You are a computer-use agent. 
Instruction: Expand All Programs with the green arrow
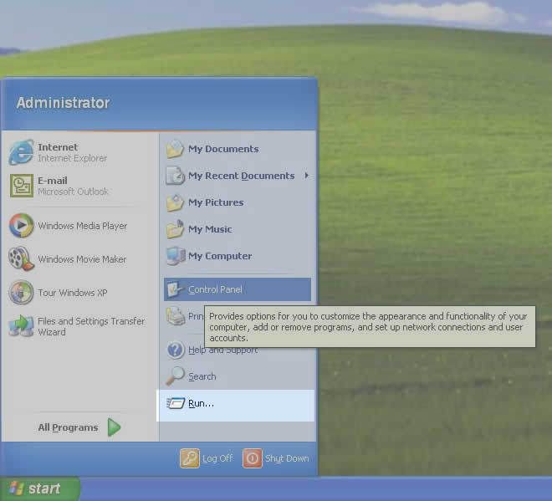coord(114,427)
